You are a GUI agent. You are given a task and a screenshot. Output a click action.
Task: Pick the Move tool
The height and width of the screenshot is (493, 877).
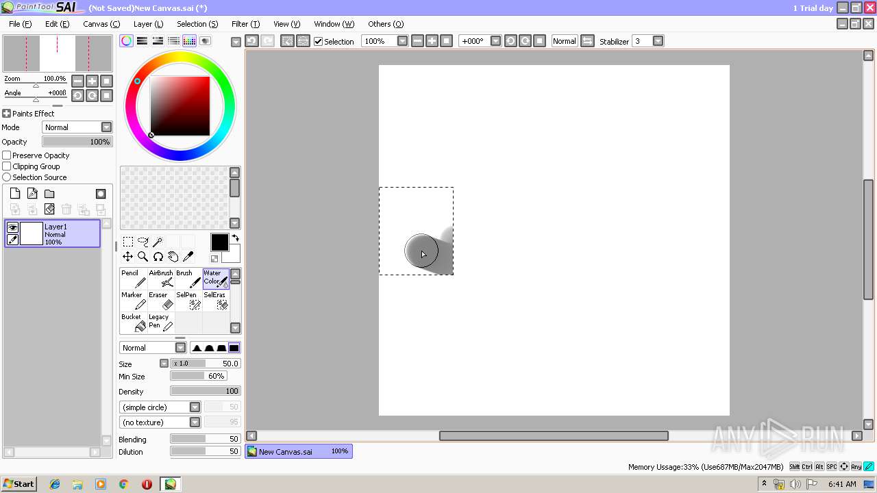tap(128, 257)
